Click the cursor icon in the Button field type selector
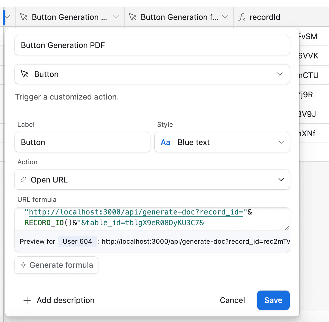This screenshot has width=329, height=322. [25, 74]
